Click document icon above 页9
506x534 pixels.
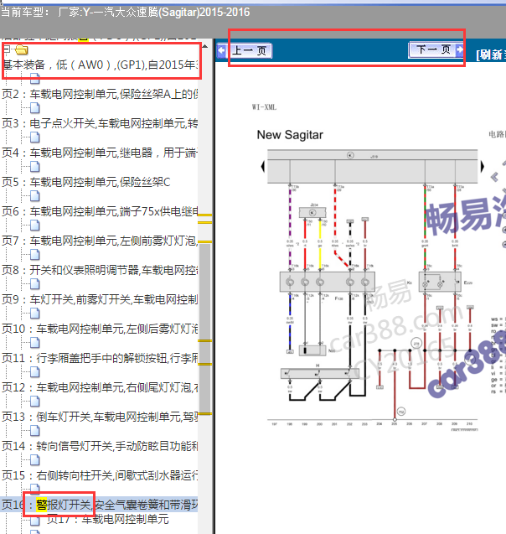(34, 284)
